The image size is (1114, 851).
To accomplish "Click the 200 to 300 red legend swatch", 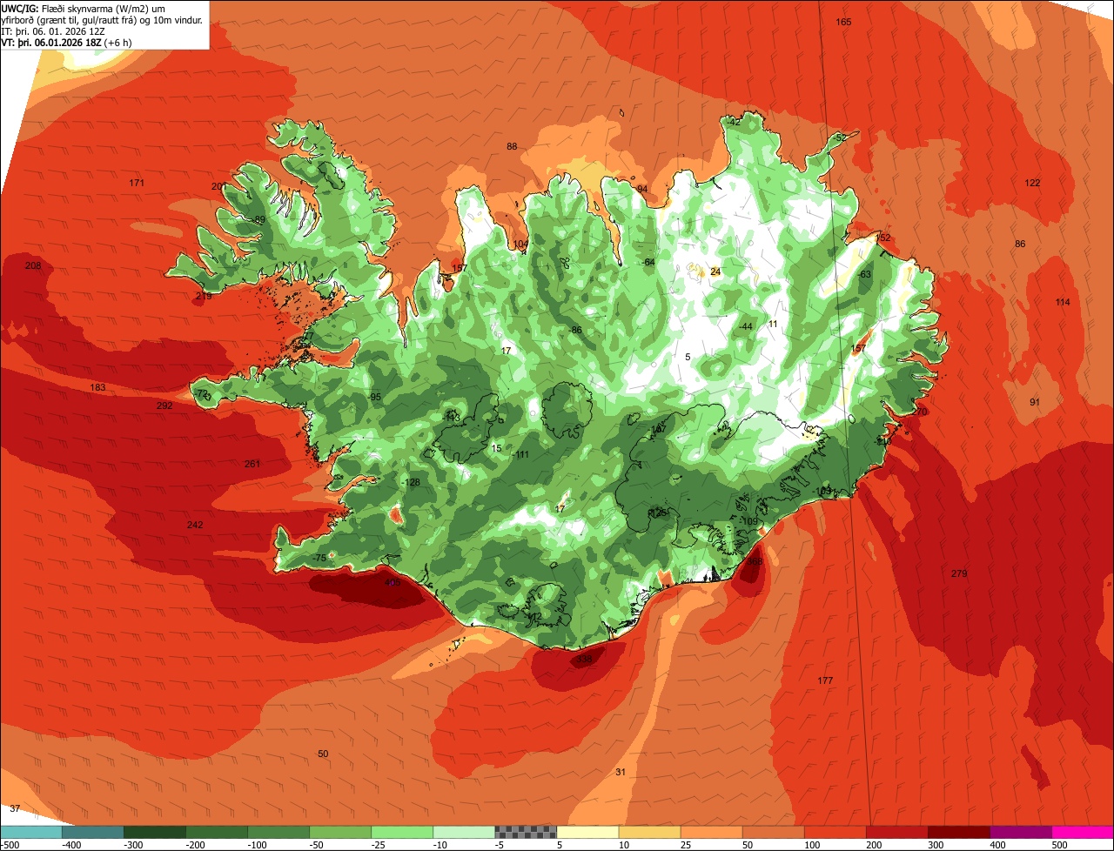I will click(x=897, y=832).
